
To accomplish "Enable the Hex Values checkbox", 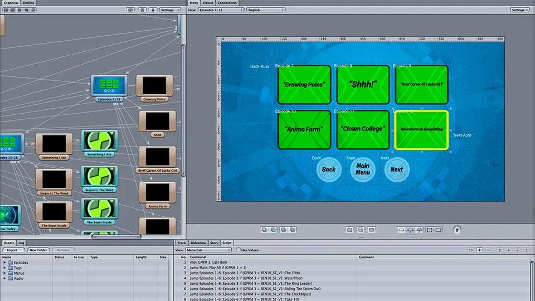I will 238,250.
